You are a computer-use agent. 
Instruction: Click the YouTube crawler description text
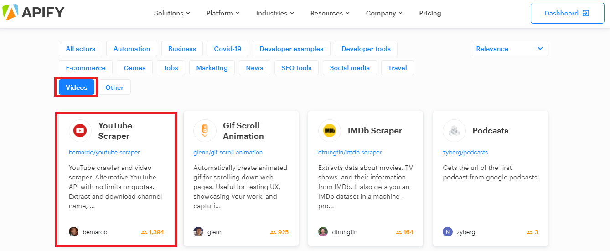(x=115, y=187)
